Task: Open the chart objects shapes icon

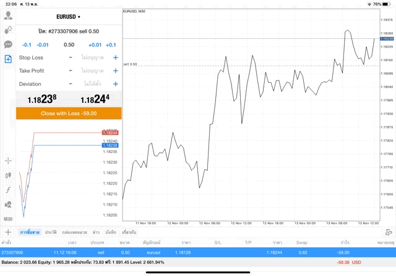Action: pyautogui.click(x=8, y=204)
